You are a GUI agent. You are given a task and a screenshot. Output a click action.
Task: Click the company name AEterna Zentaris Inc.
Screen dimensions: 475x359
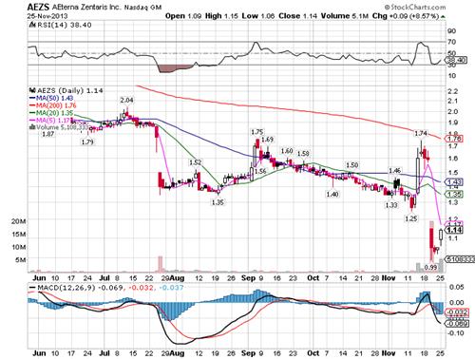tap(86, 7)
